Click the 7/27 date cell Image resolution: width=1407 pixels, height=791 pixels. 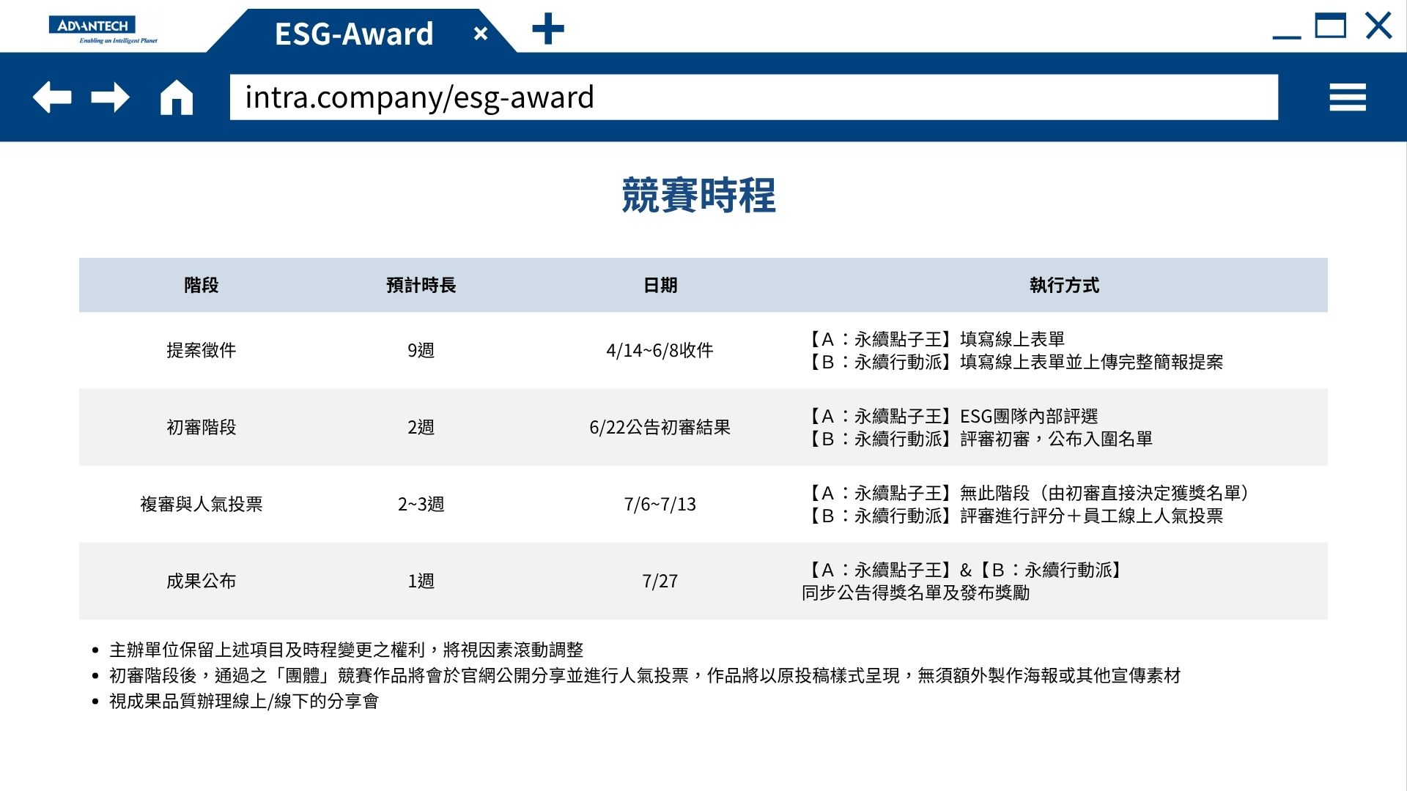pos(660,581)
